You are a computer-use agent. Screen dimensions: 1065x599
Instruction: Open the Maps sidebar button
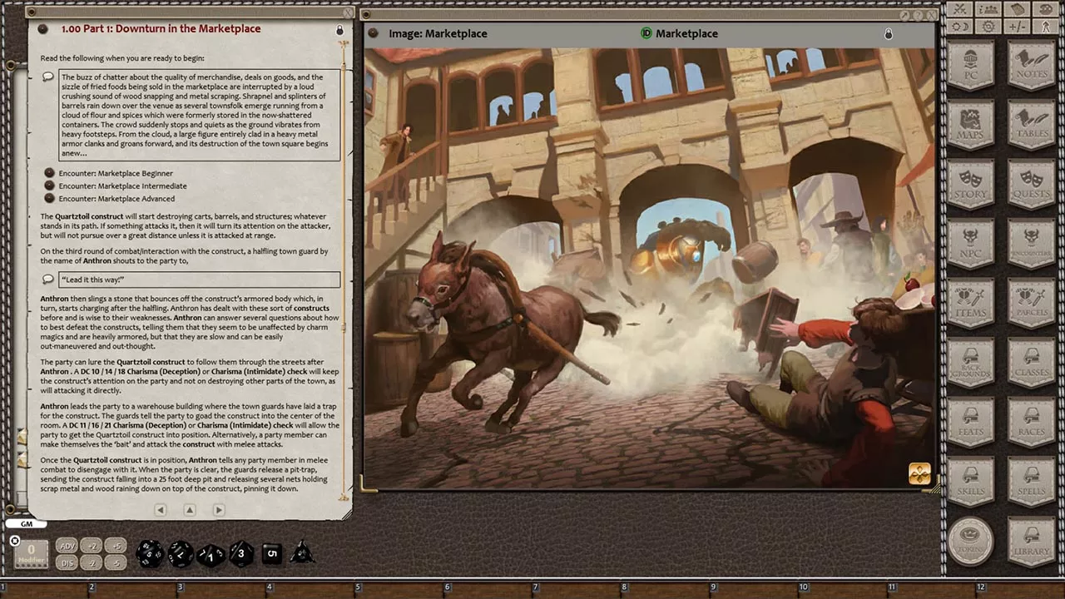(x=970, y=125)
